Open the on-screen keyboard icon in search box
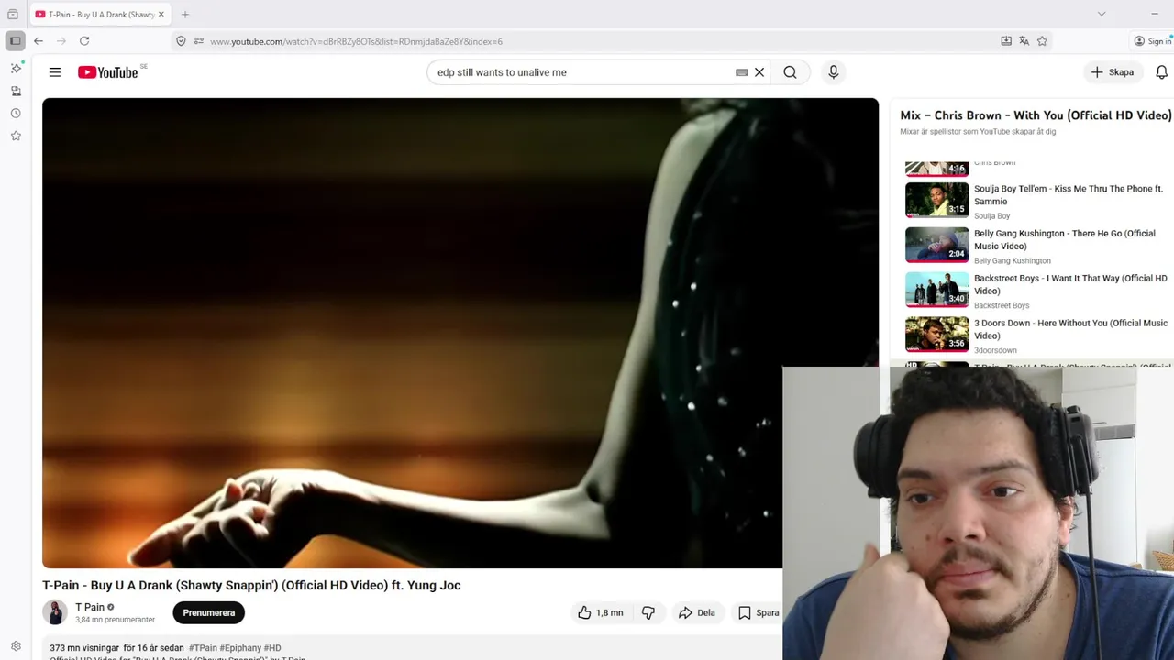This screenshot has height=660, width=1174. point(741,72)
